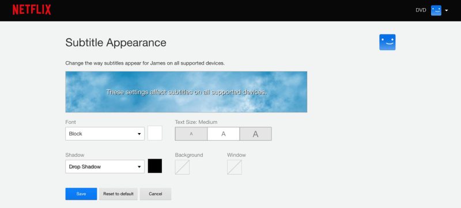
Task: Click the 'Window' label
Action: (236, 155)
